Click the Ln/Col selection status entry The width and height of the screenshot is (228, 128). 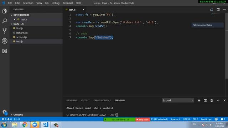pos(159,119)
